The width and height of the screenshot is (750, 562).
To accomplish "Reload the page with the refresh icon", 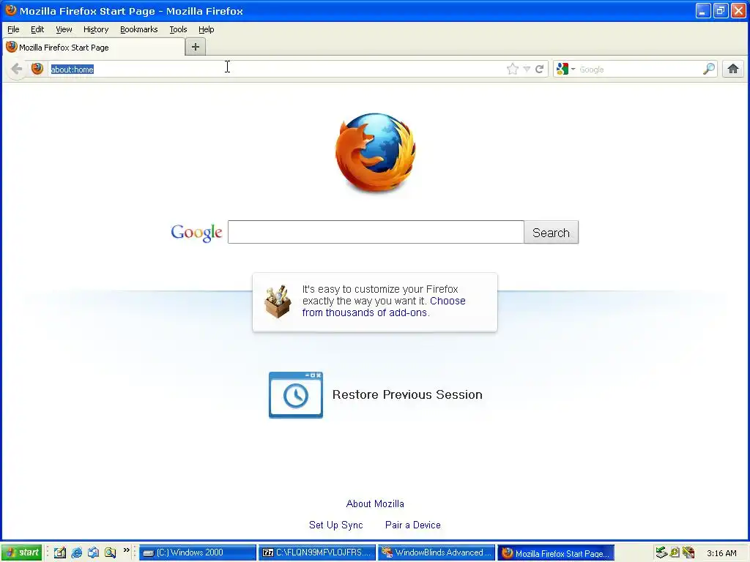I will [540, 70].
